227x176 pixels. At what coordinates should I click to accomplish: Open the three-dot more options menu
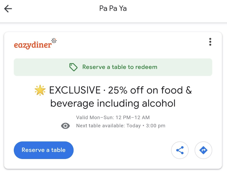pyautogui.click(x=210, y=42)
